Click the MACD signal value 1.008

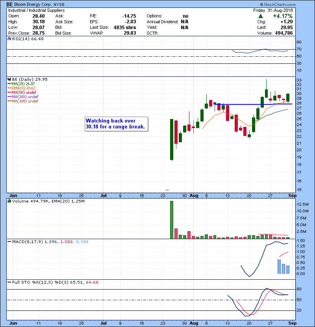(67, 242)
